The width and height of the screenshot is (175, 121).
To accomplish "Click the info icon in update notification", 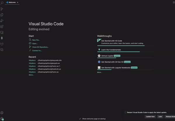I will [125, 112].
